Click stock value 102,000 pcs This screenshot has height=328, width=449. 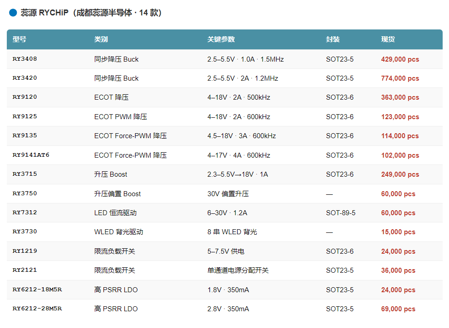[400, 155]
